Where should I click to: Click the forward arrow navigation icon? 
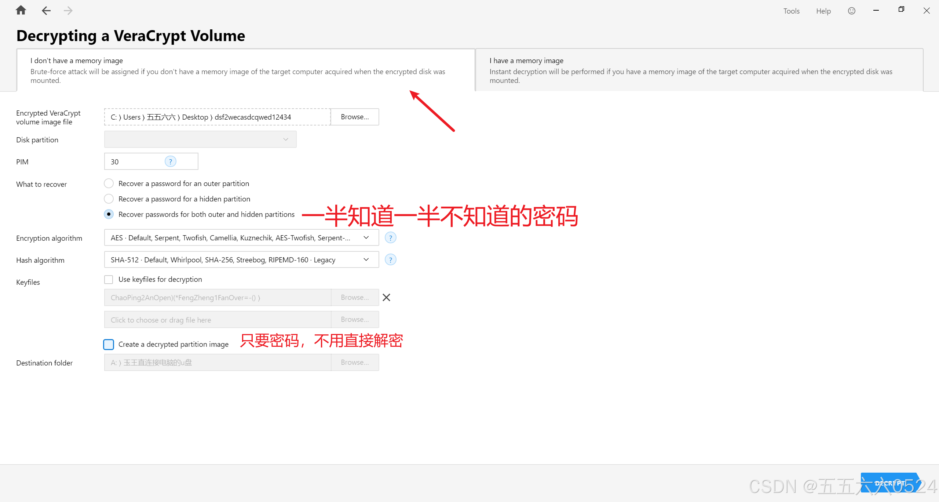click(x=68, y=11)
